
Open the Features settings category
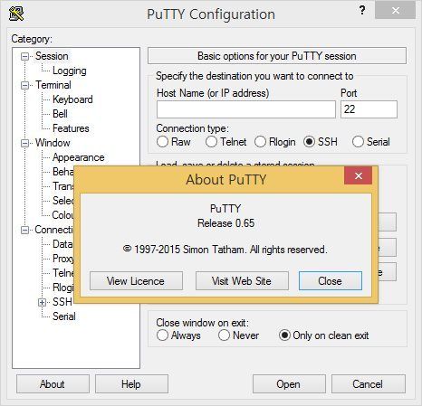pos(71,128)
